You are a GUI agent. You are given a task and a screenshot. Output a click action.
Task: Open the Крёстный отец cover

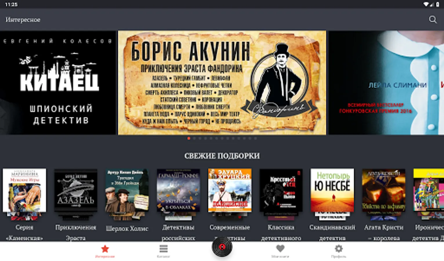(x=281, y=190)
